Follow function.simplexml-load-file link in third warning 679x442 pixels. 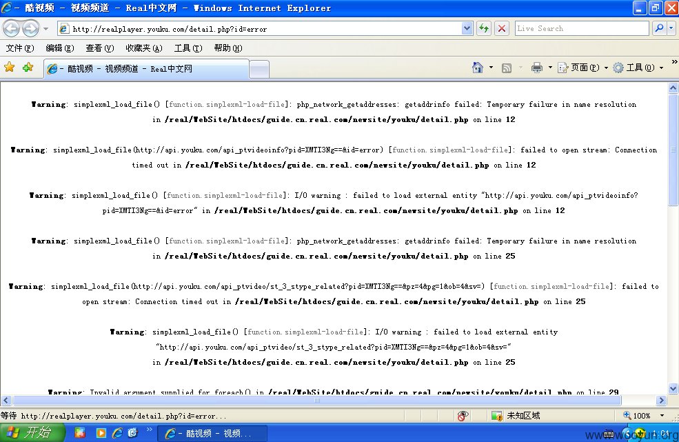[225, 195]
